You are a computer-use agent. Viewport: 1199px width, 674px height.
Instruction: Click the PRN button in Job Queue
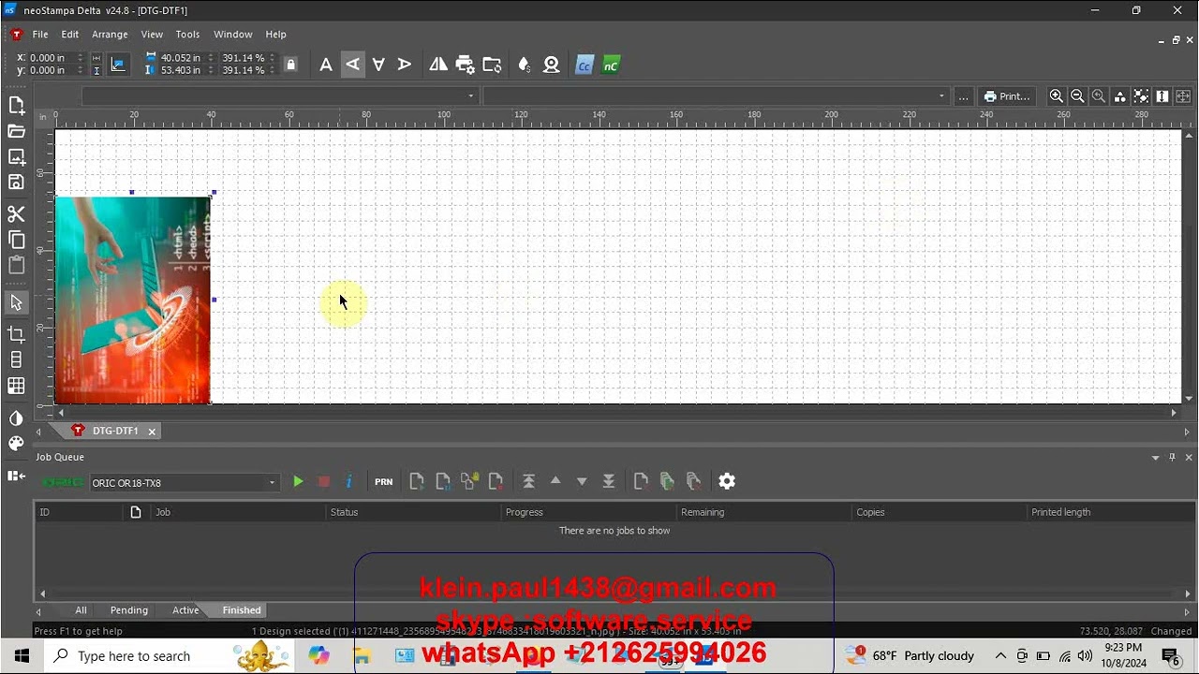[384, 482]
